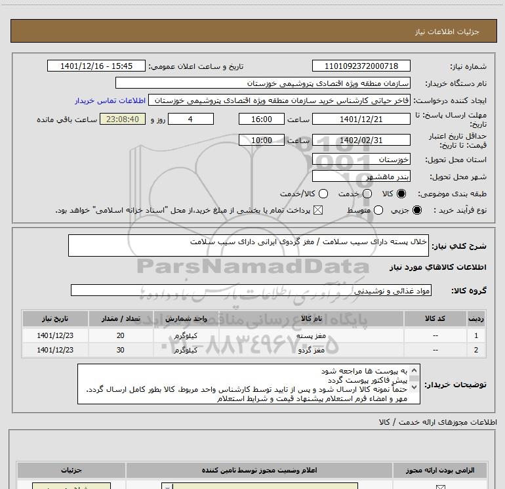Click the delivery city field بندر ماهشهر
This screenshot has height=489, width=505.
361,177
